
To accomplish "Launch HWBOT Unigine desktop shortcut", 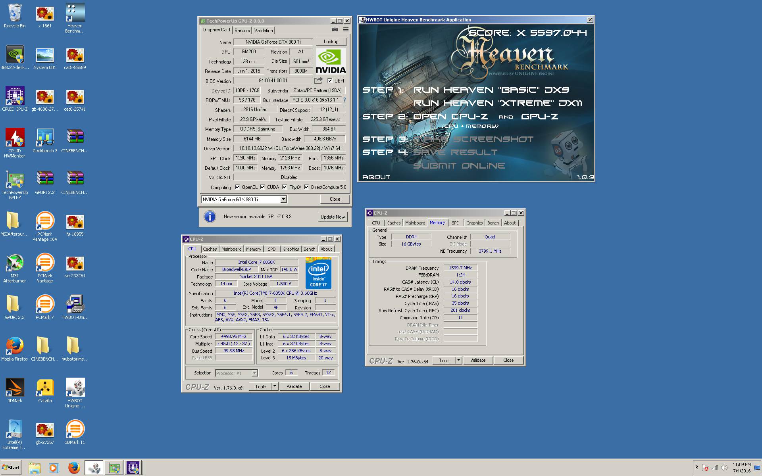I will click(x=75, y=393).
